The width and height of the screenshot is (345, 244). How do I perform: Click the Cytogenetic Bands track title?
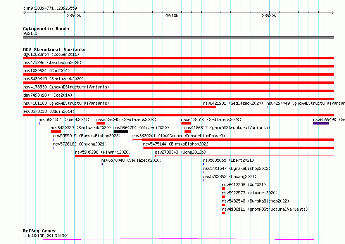point(46,29)
